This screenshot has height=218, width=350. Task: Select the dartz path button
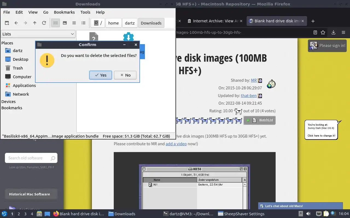[130, 23]
